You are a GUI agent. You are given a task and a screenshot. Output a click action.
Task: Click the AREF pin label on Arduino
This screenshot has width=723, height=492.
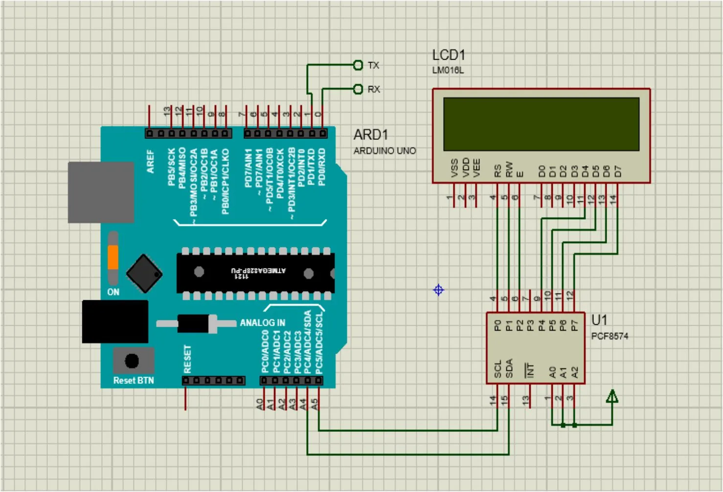coord(150,161)
